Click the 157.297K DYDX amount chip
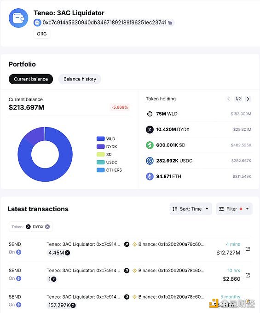 (x=62, y=306)
